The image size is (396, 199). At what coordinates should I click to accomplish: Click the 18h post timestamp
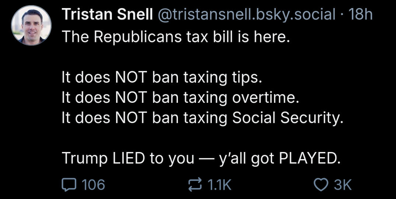click(360, 14)
